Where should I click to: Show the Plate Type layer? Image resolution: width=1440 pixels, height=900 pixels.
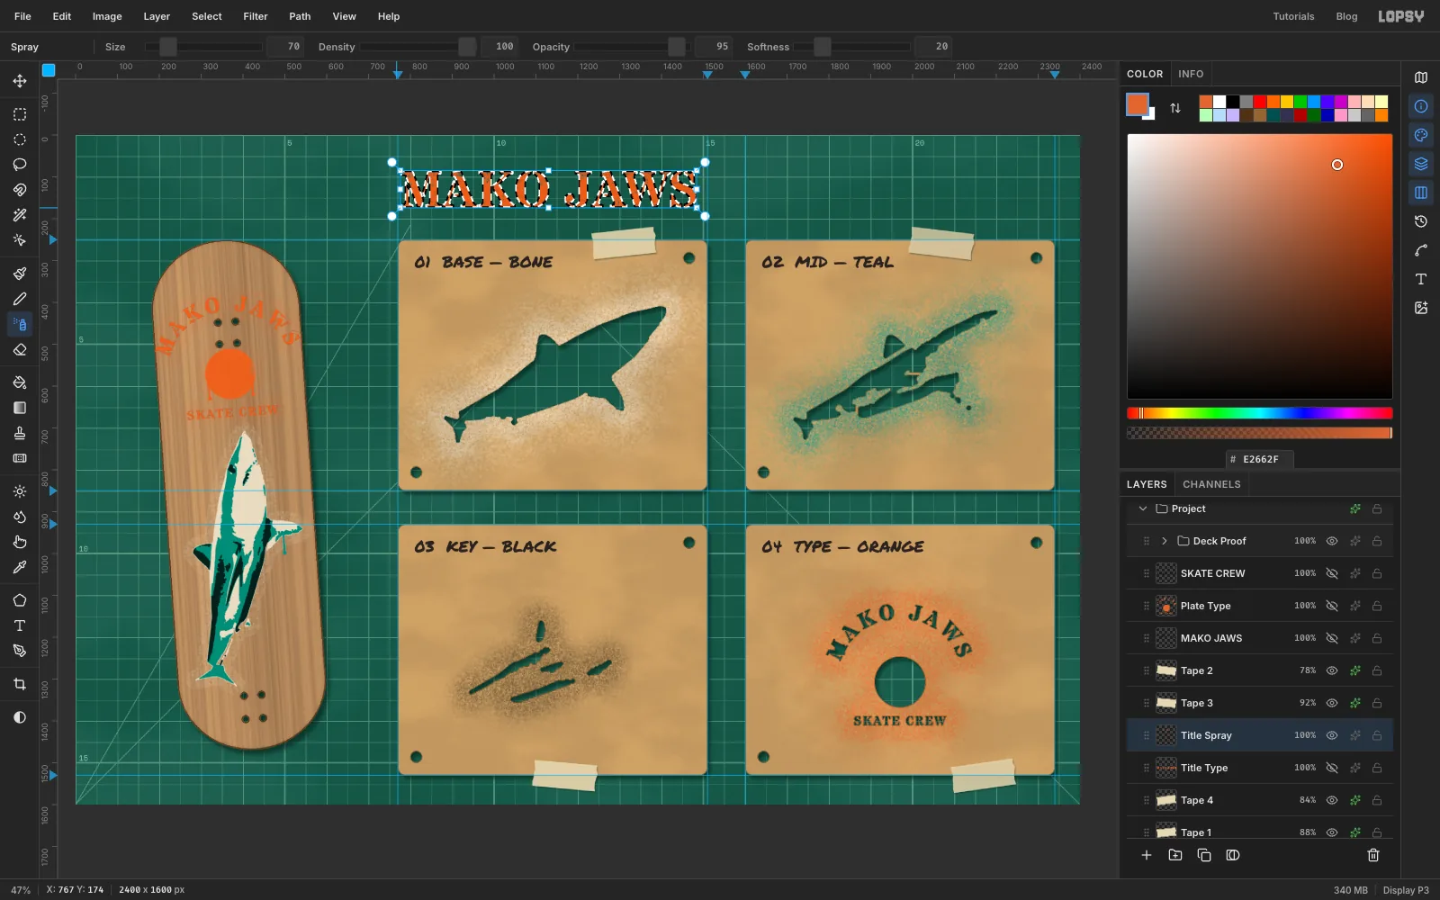coord(1332,606)
